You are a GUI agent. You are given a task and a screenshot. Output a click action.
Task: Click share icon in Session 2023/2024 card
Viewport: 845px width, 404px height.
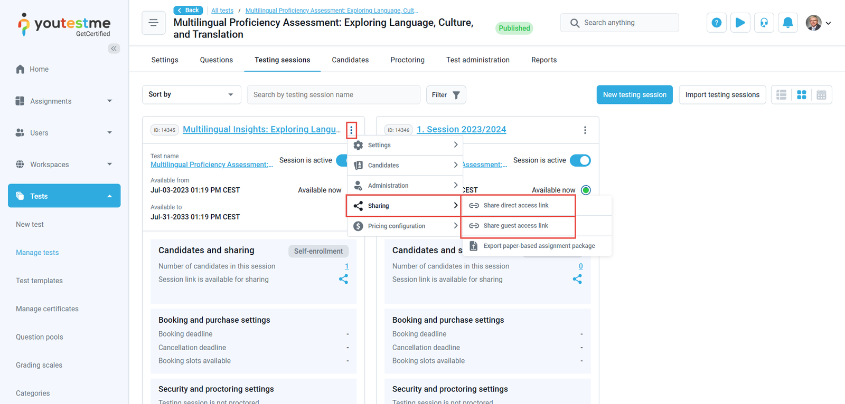577,279
